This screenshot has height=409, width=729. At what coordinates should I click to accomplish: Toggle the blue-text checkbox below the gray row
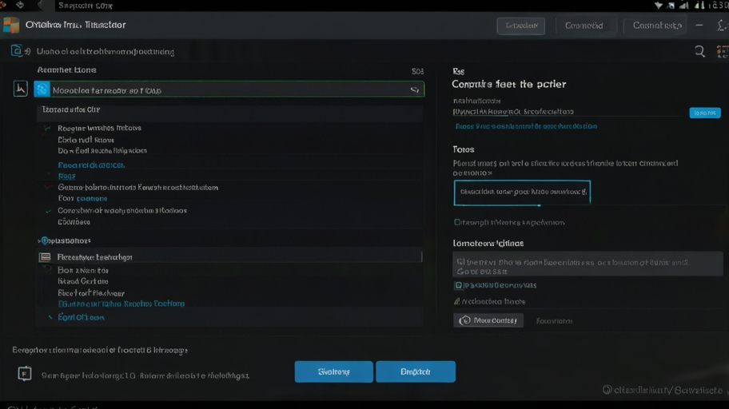coord(459,285)
